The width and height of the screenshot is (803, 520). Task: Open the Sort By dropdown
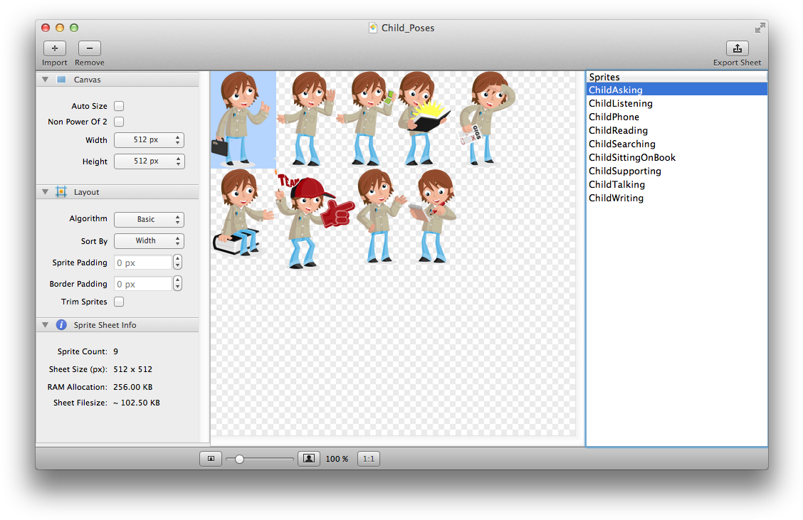pyautogui.click(x=149, y=241)
